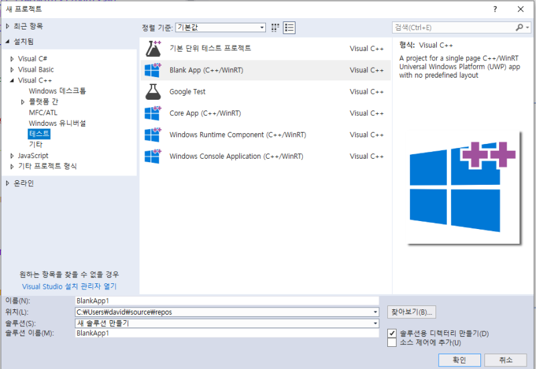Switch to small icons grid view
Viewport: 536px width, 369px height.
[x=275, y=27]
